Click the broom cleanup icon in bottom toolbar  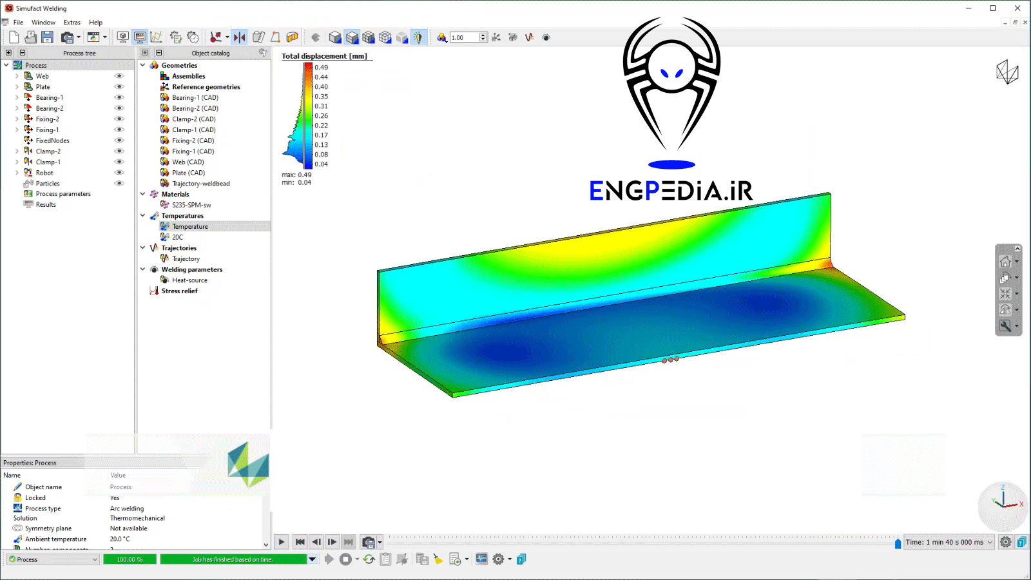(x=438, y=559)
